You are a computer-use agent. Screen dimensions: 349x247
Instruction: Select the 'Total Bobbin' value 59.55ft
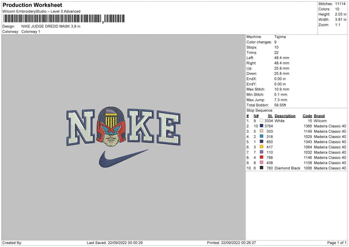(280, 105)
